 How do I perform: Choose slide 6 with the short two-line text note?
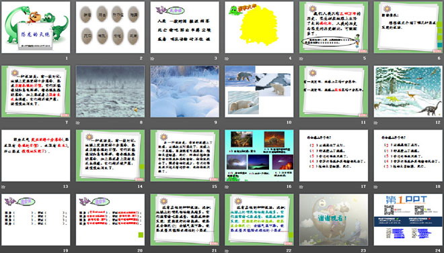[x=408, y=27]
